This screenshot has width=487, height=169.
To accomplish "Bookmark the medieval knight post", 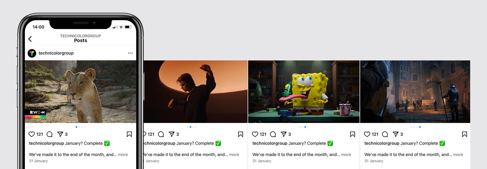I will 465,134.
